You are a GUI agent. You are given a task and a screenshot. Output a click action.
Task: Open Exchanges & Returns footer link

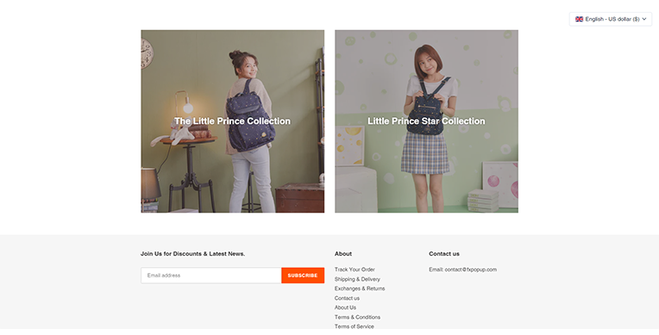coord(360,288)
